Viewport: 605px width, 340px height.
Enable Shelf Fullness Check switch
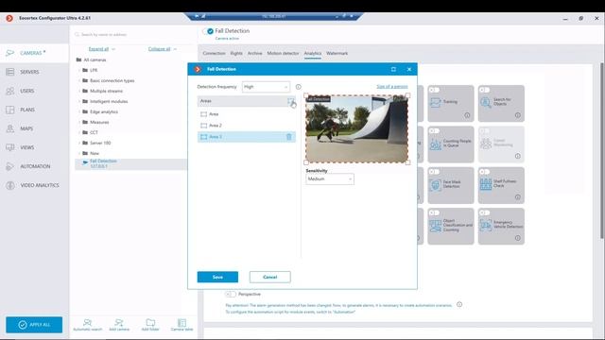[484, 172]
